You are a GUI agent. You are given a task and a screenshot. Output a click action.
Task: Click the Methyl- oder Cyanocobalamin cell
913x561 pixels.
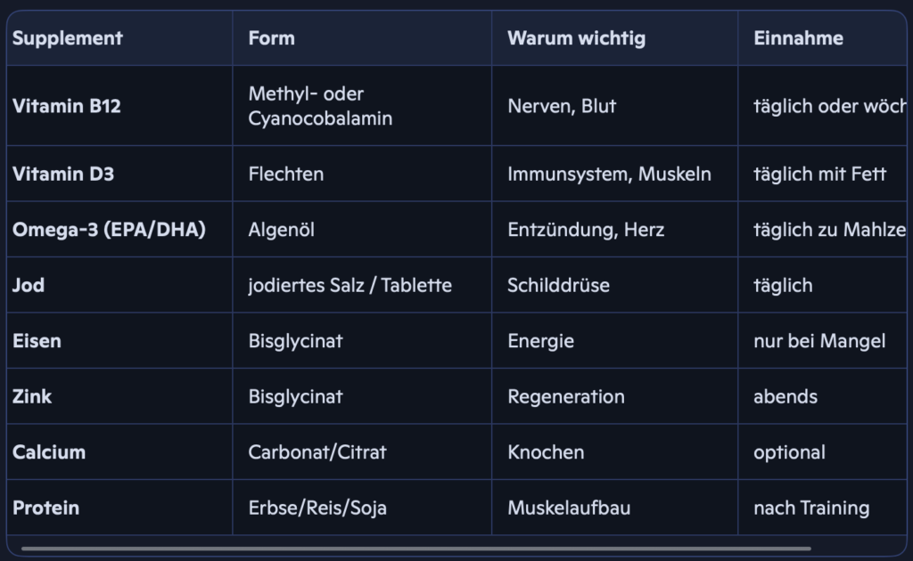pyautogui.click(x=320, y=106)
